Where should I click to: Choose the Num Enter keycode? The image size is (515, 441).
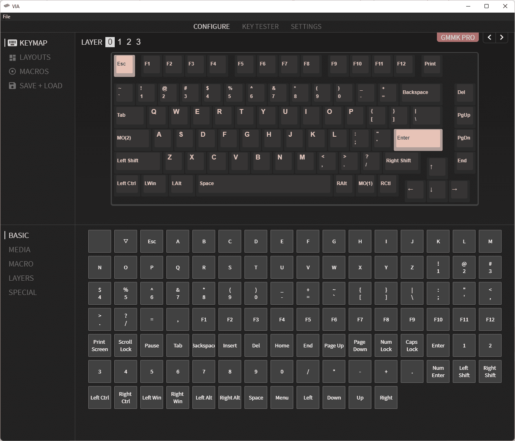point(438,371)
